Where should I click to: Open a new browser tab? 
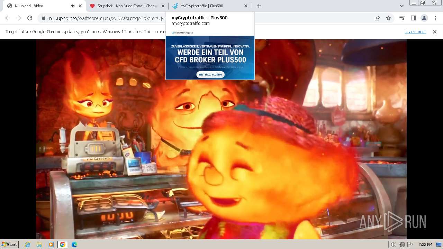coord(259,6)
